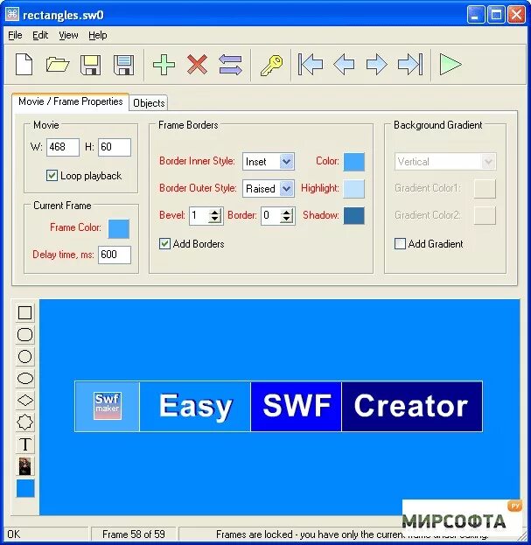The image size is (531, 545).
Task: Create a new file with the blank page icon
Action: [24, 65]
